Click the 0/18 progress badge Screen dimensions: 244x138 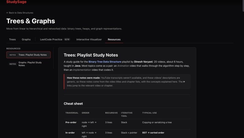tap(67, 39)
